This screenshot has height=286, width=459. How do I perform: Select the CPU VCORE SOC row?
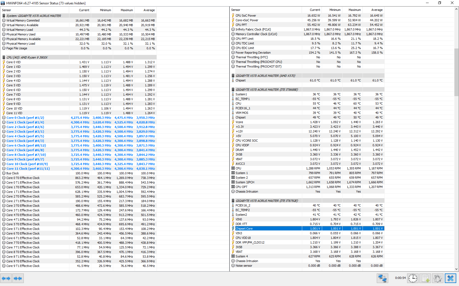coord(307,141)
